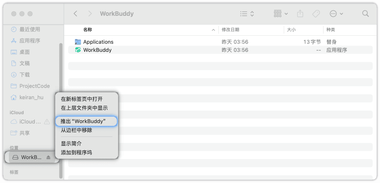This screenshot has width=380, height=183.
Task: Click the Share toolbar icon
Action: [300, 14]
